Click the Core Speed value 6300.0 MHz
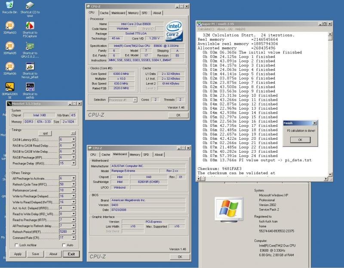344x268 pixels. pos(121,74)
